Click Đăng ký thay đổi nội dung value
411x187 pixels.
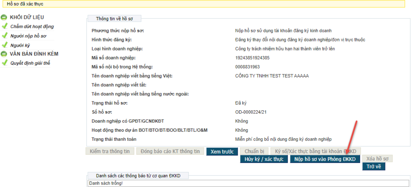[300, 40]
